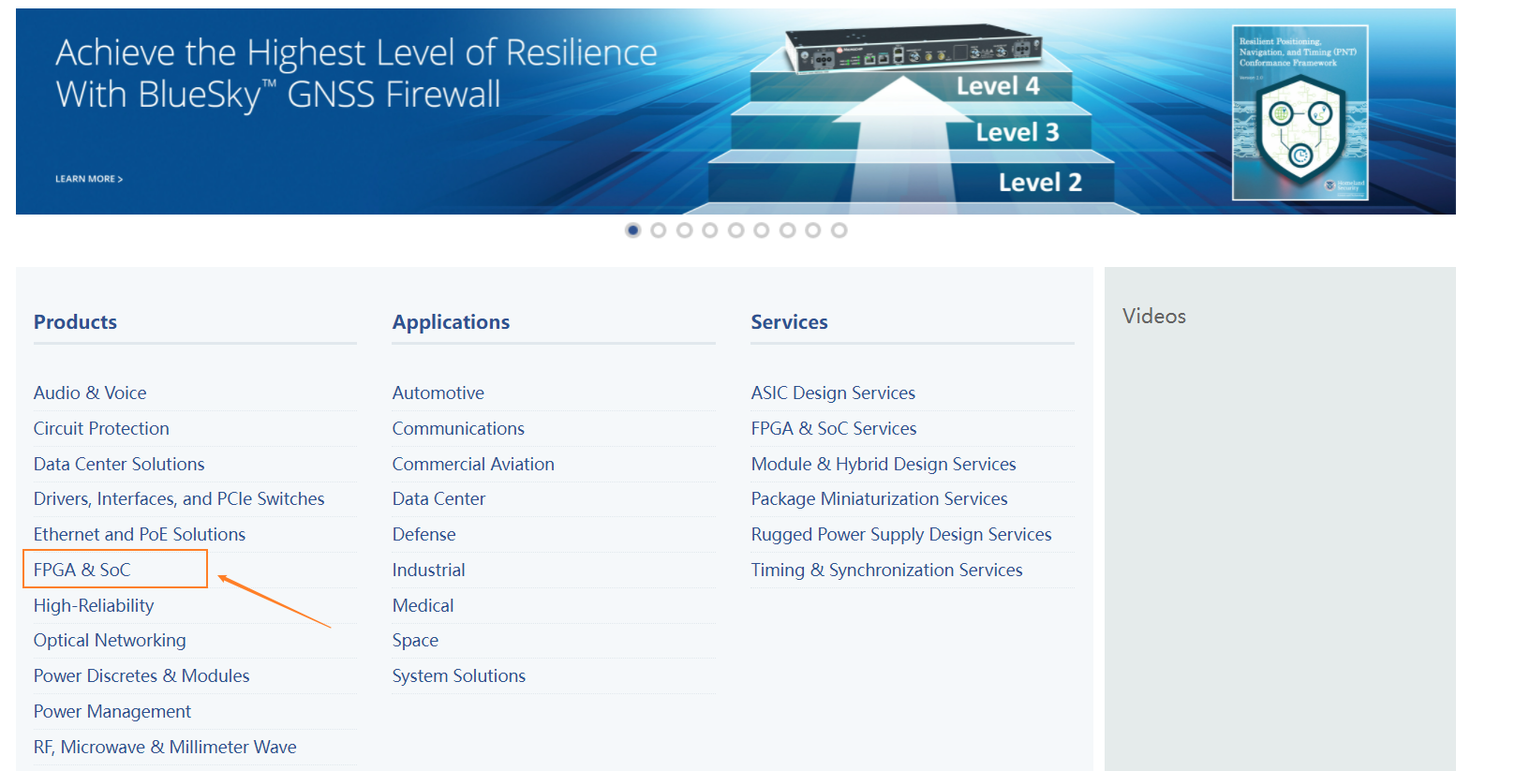Click the Resilient PNT framework booklet image
Image resolution: width=1515 pixels, height=771 pixels.
(1300, 112)
